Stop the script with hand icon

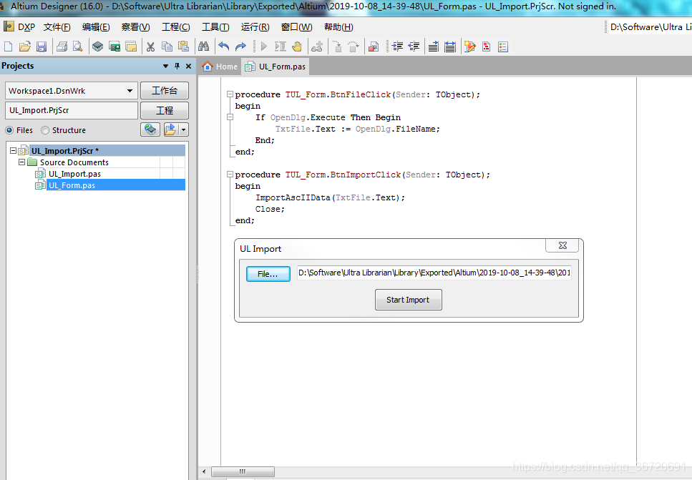pos(297,46)
